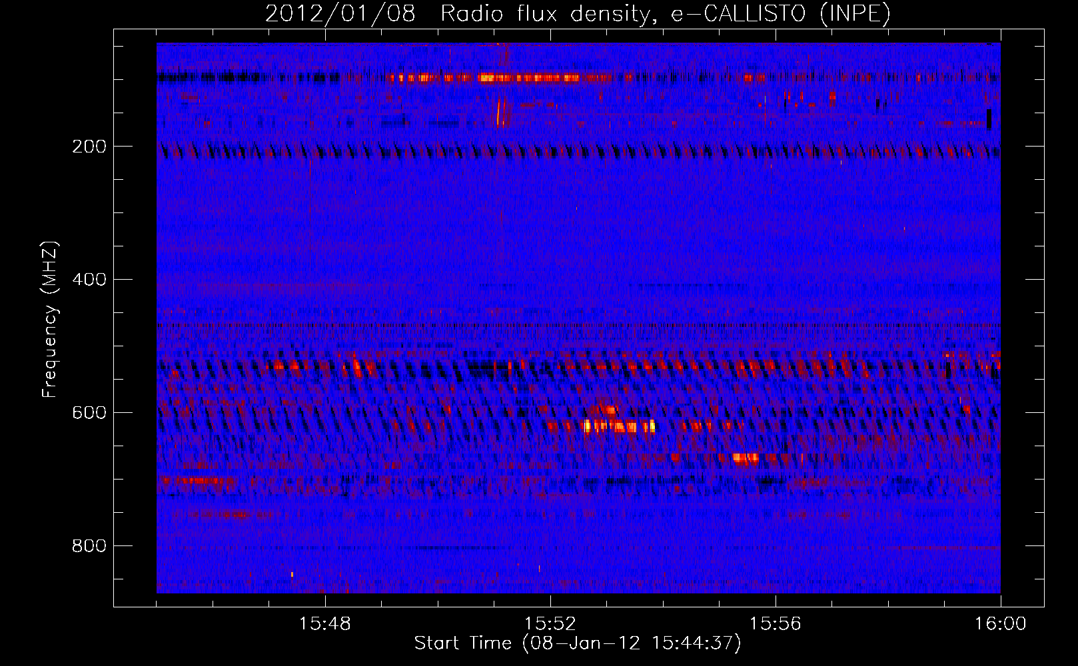1078x666 pixels.
Task: Click the bright yellow burst near 640 MHz
Action: (x=619, y=426)
